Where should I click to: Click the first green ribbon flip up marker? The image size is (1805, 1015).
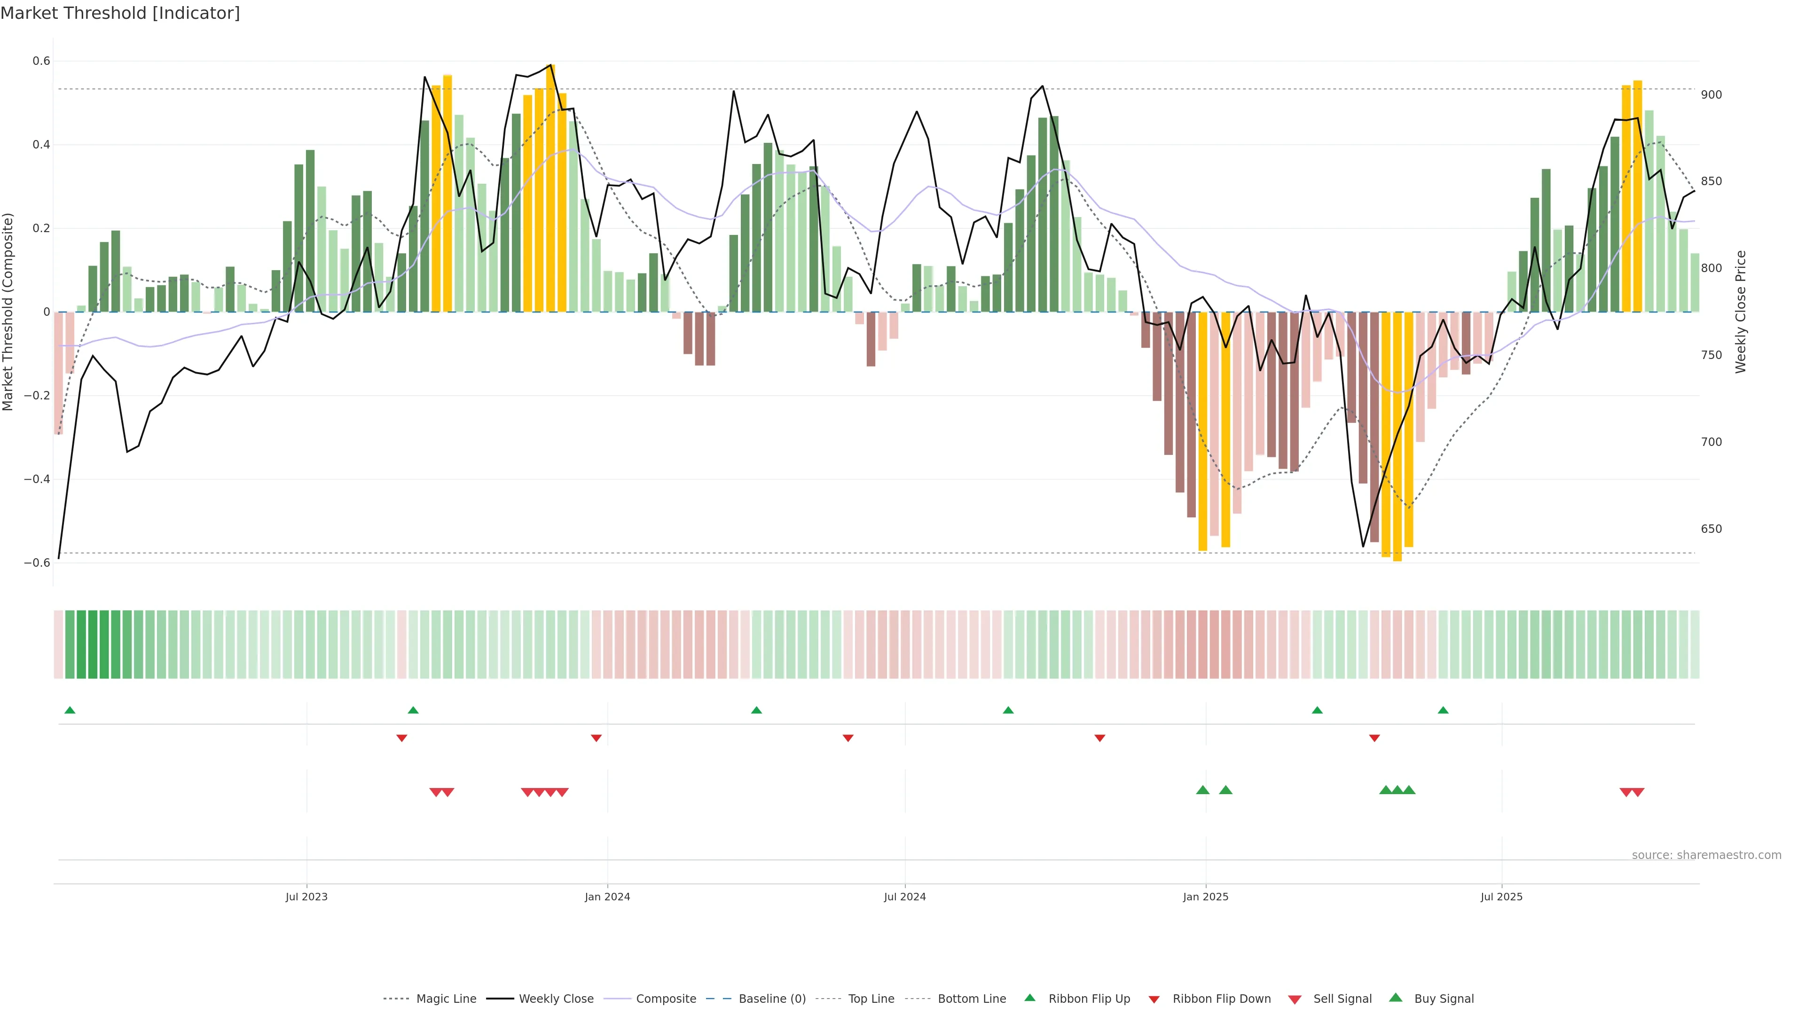pos(70,710)
